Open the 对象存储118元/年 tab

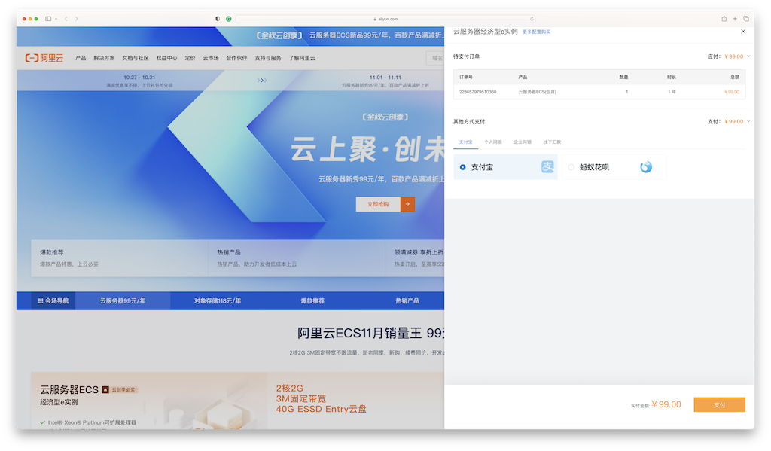coord(218,300)
